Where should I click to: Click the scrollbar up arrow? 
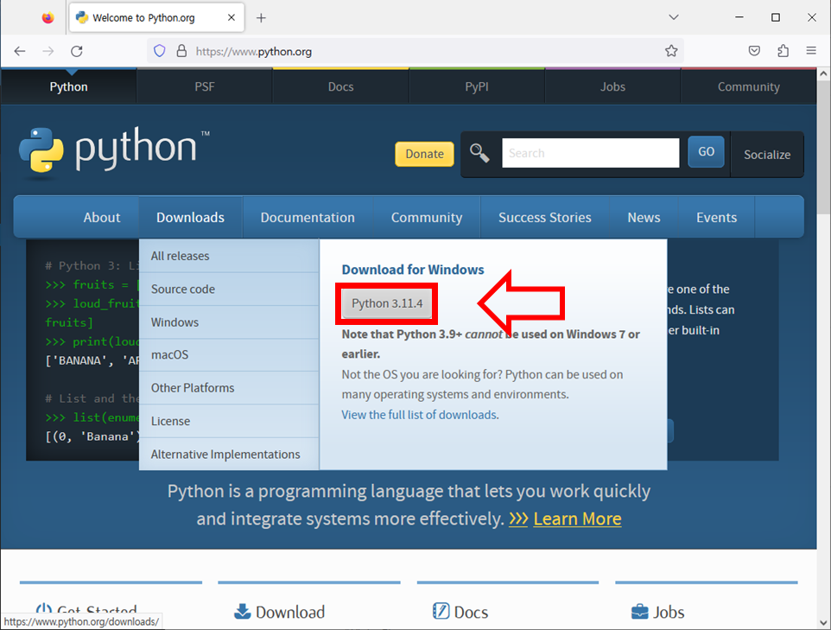coord(823,74)
